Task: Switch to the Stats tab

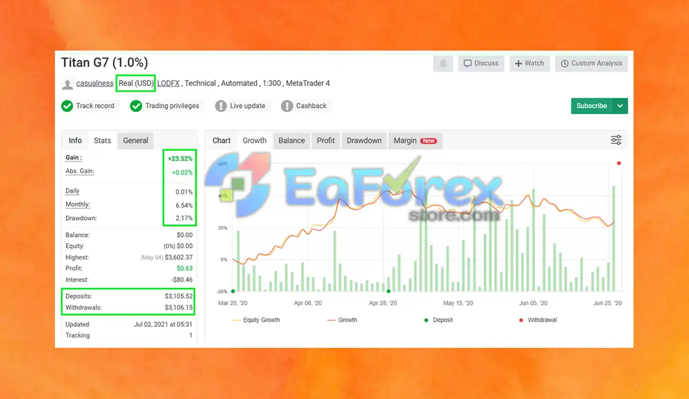Action: coord(102,141)
